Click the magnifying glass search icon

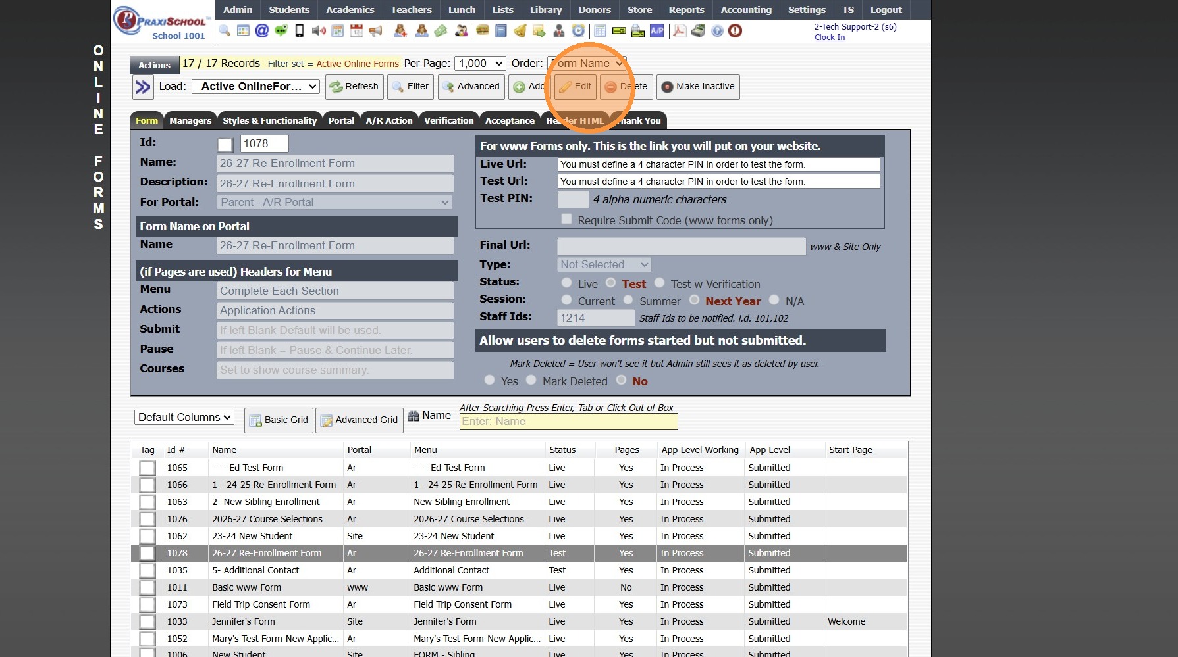click(225, 31)
